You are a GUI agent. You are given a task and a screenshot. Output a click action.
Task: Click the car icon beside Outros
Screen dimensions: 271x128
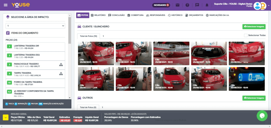tap(79, 98)
